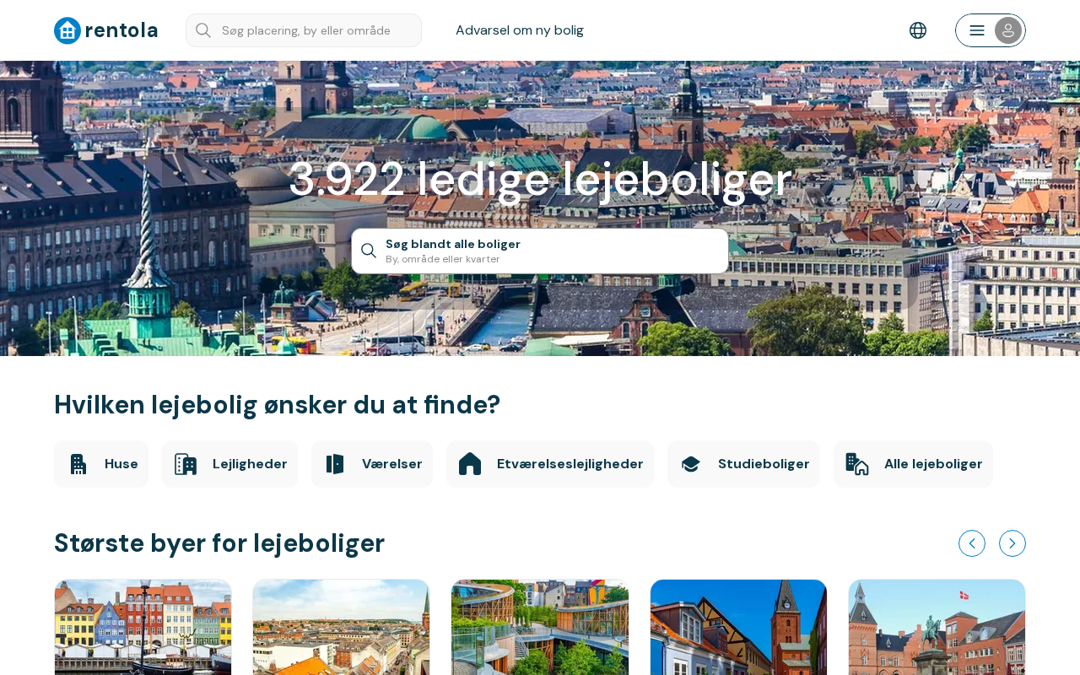Focus the header location search field
This screenshot has width=1080, height=675.
coord(304,30)
